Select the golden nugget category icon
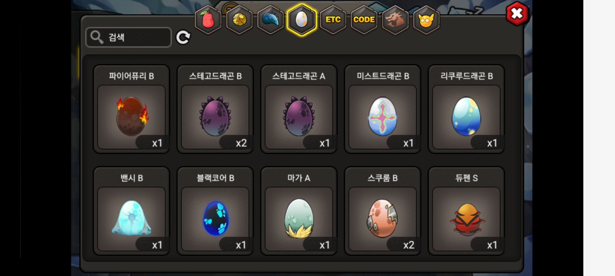 239,20
